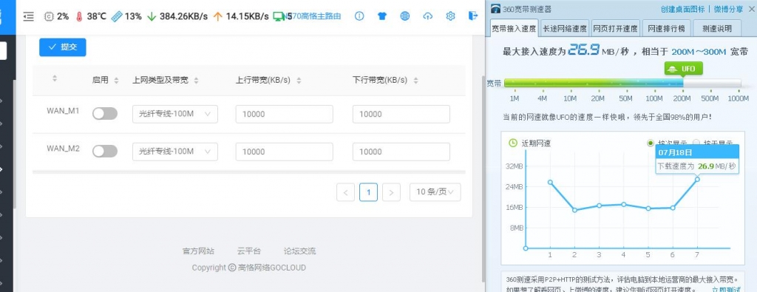Click the online devices monitor icon
Image resolution: width=757 pixels, height=292 pixels.
[279, 16]
